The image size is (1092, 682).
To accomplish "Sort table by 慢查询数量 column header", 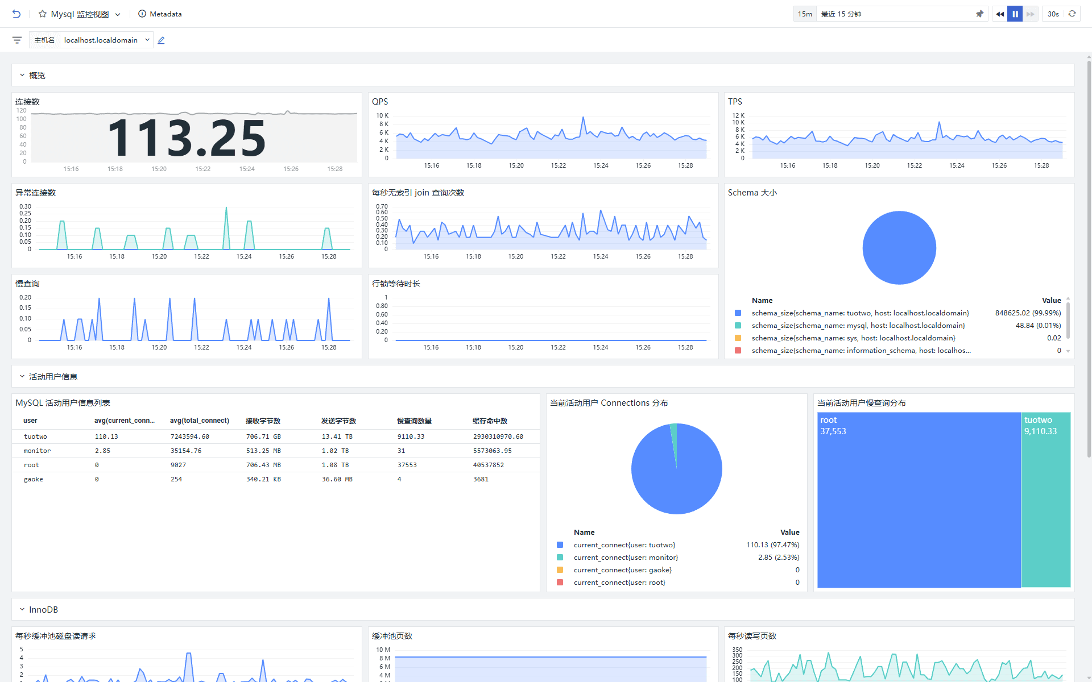I will [414, 421].
